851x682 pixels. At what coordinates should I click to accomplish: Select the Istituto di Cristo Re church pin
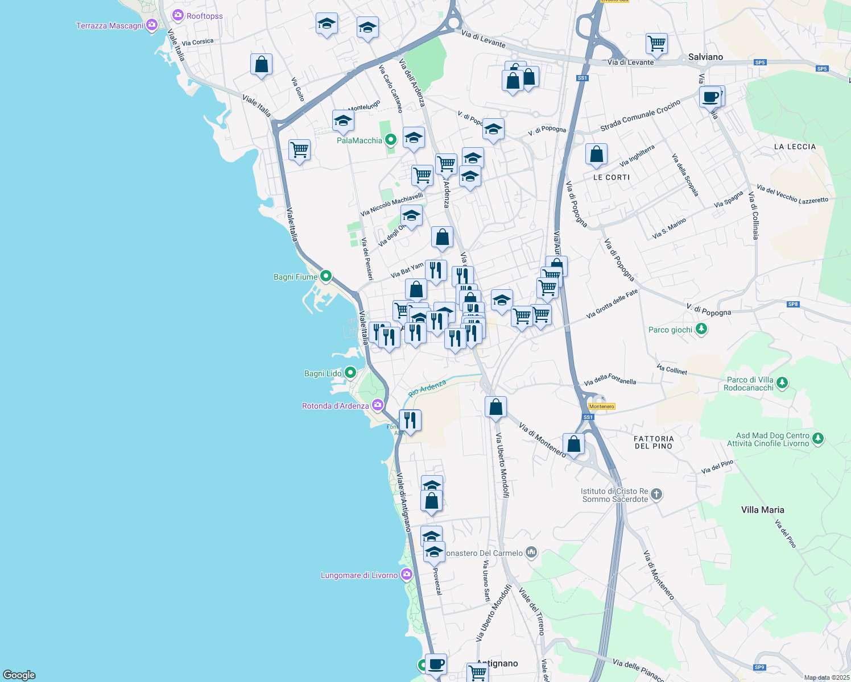click(x=656, y=494)
